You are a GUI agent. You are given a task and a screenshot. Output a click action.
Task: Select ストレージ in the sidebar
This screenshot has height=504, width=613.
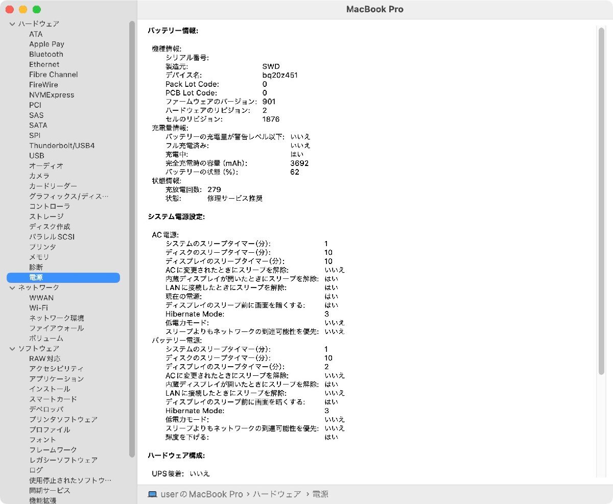pyautogui.click(x=46, y=217)
